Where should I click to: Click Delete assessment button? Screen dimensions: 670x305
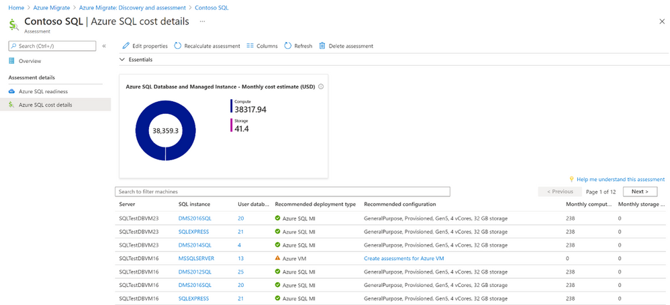tap(346, 46)
